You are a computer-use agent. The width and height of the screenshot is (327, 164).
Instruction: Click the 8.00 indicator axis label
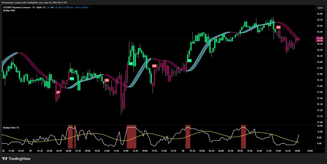[320, 137]
